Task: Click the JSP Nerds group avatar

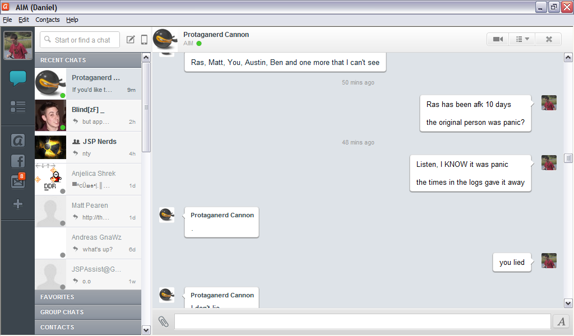Action: [x=50, y=147]
